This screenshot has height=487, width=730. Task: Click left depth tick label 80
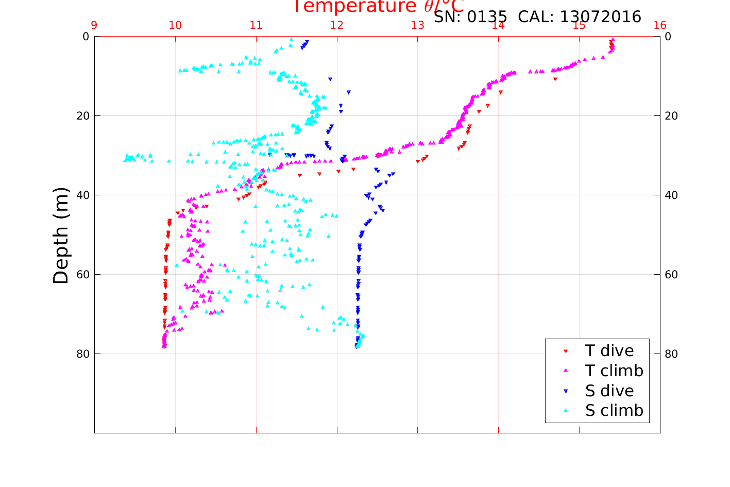point(83,354)
